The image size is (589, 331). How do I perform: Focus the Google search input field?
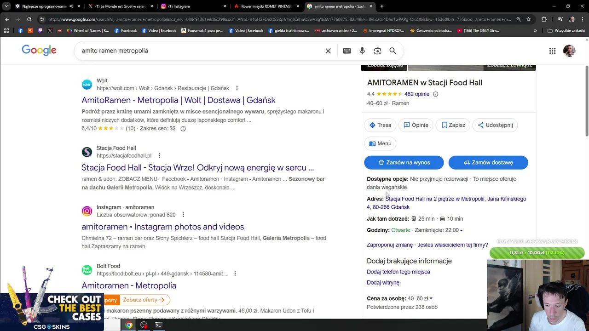(x=200, y=51)
